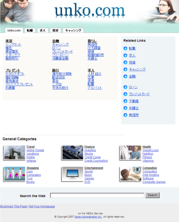Open the クレジットカード link under 金融 heading
179x222 pixels.
62,51
